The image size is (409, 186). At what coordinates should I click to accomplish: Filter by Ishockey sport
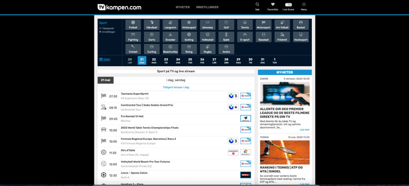[207, 24]
